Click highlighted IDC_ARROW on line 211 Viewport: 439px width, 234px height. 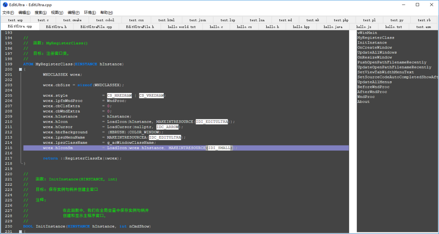coord(167,127)
